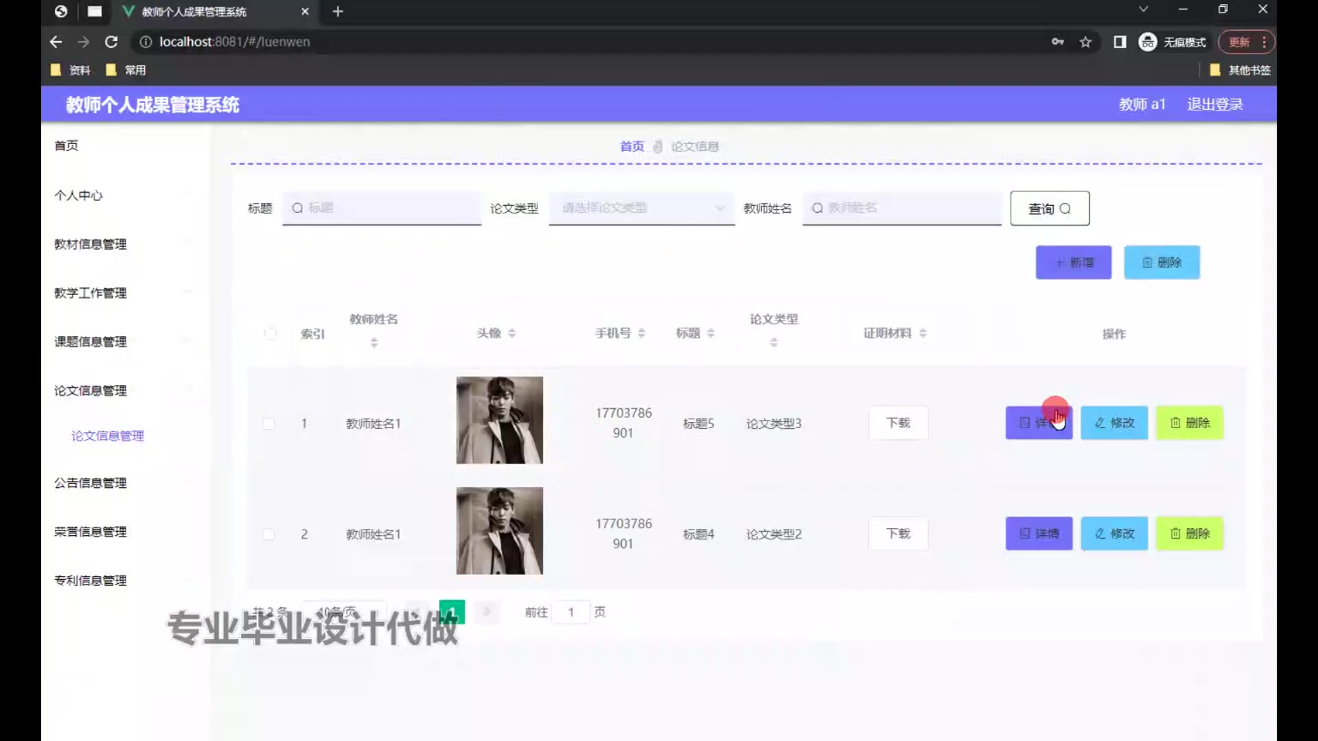This screenshot has width=1318, height=741.
Task: Focus the 前往 page number input
Action: pos(571,612)
